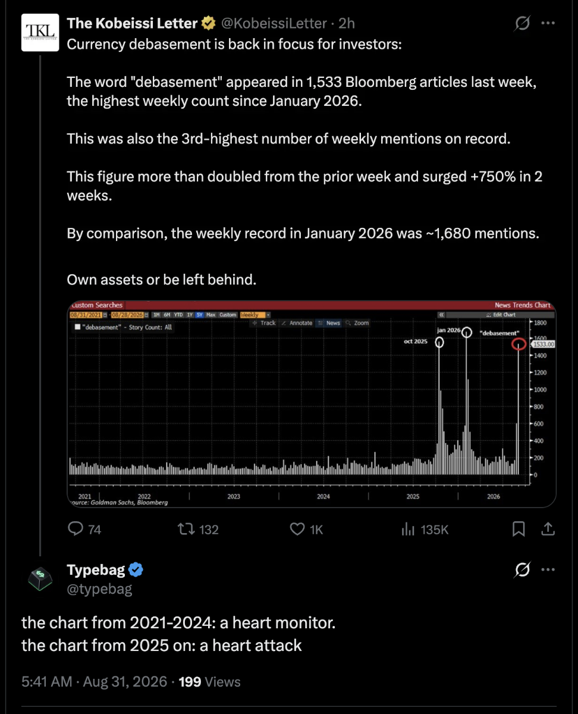Open more options on Typebag reply
Viewport: 578px width, 714px height.
click(x=548, y=571)
